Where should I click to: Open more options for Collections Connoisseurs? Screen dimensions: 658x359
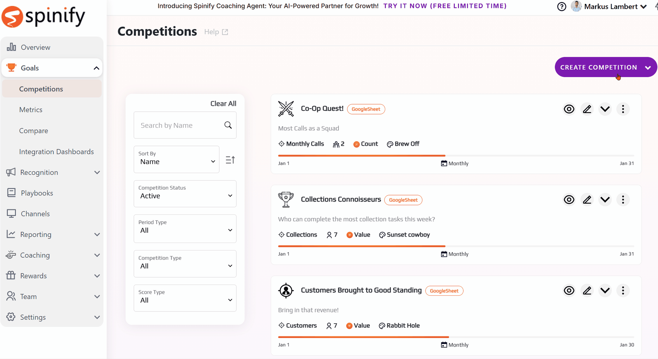click(623, 200)
